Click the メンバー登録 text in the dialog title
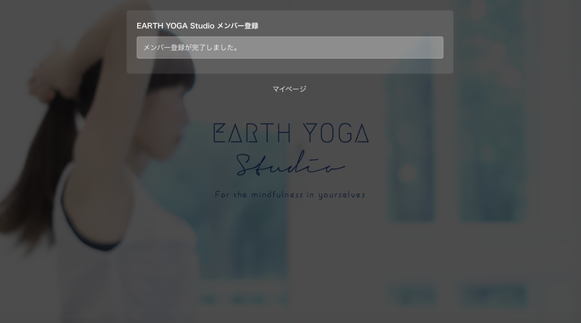This screenshot has height=323, width=581. coord(238,26)
